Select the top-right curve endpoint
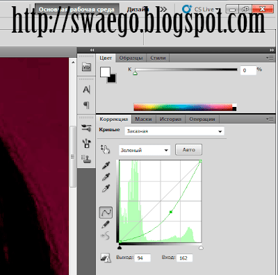278x275 pixels. coord(201,161)
